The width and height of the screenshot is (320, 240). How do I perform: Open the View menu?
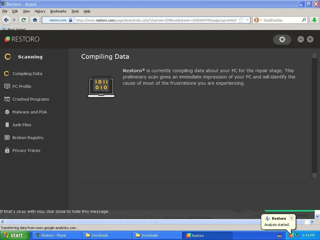[x=26, y=11]
